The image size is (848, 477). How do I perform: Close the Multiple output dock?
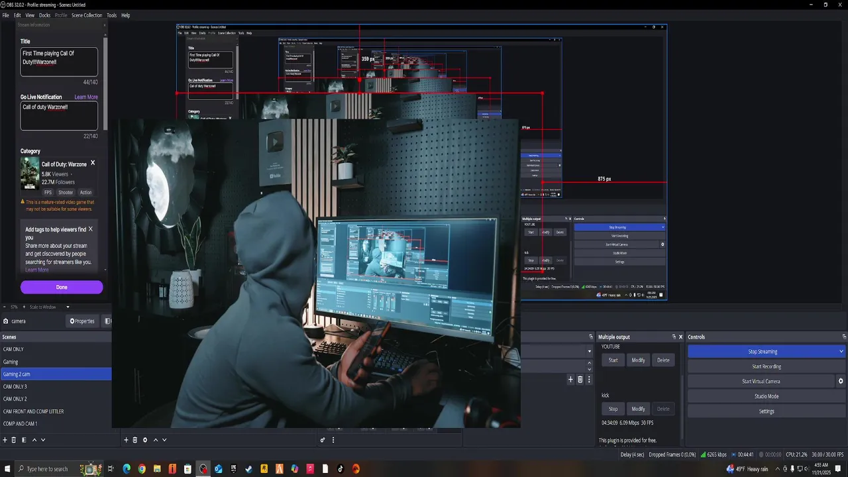(x=680, y=337)
